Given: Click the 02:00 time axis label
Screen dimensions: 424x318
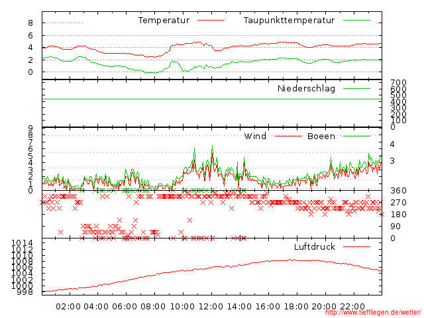Looking at the screenshot, I should [68, 307].
